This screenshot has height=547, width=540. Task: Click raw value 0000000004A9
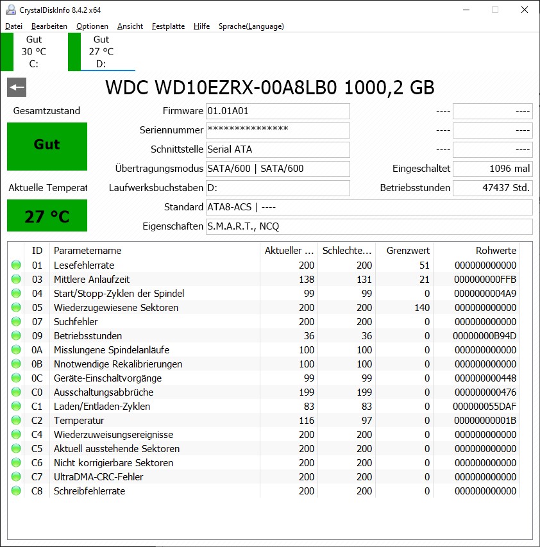[485, 294]
